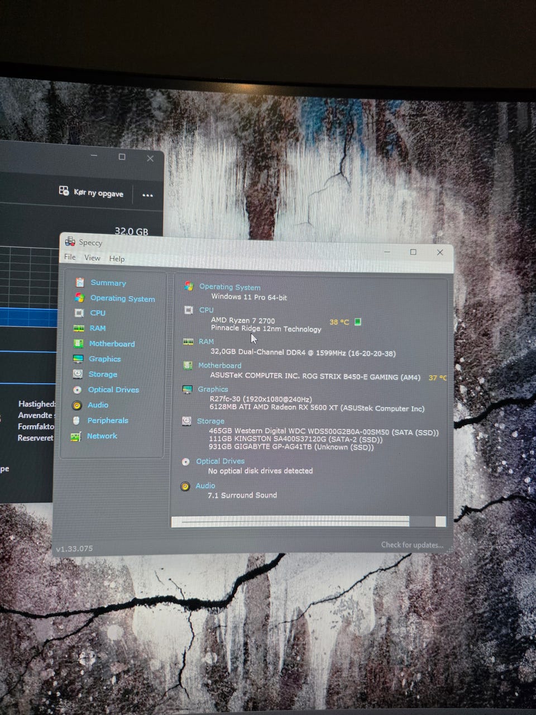Select CPU in the sidebar

point(98,313)
